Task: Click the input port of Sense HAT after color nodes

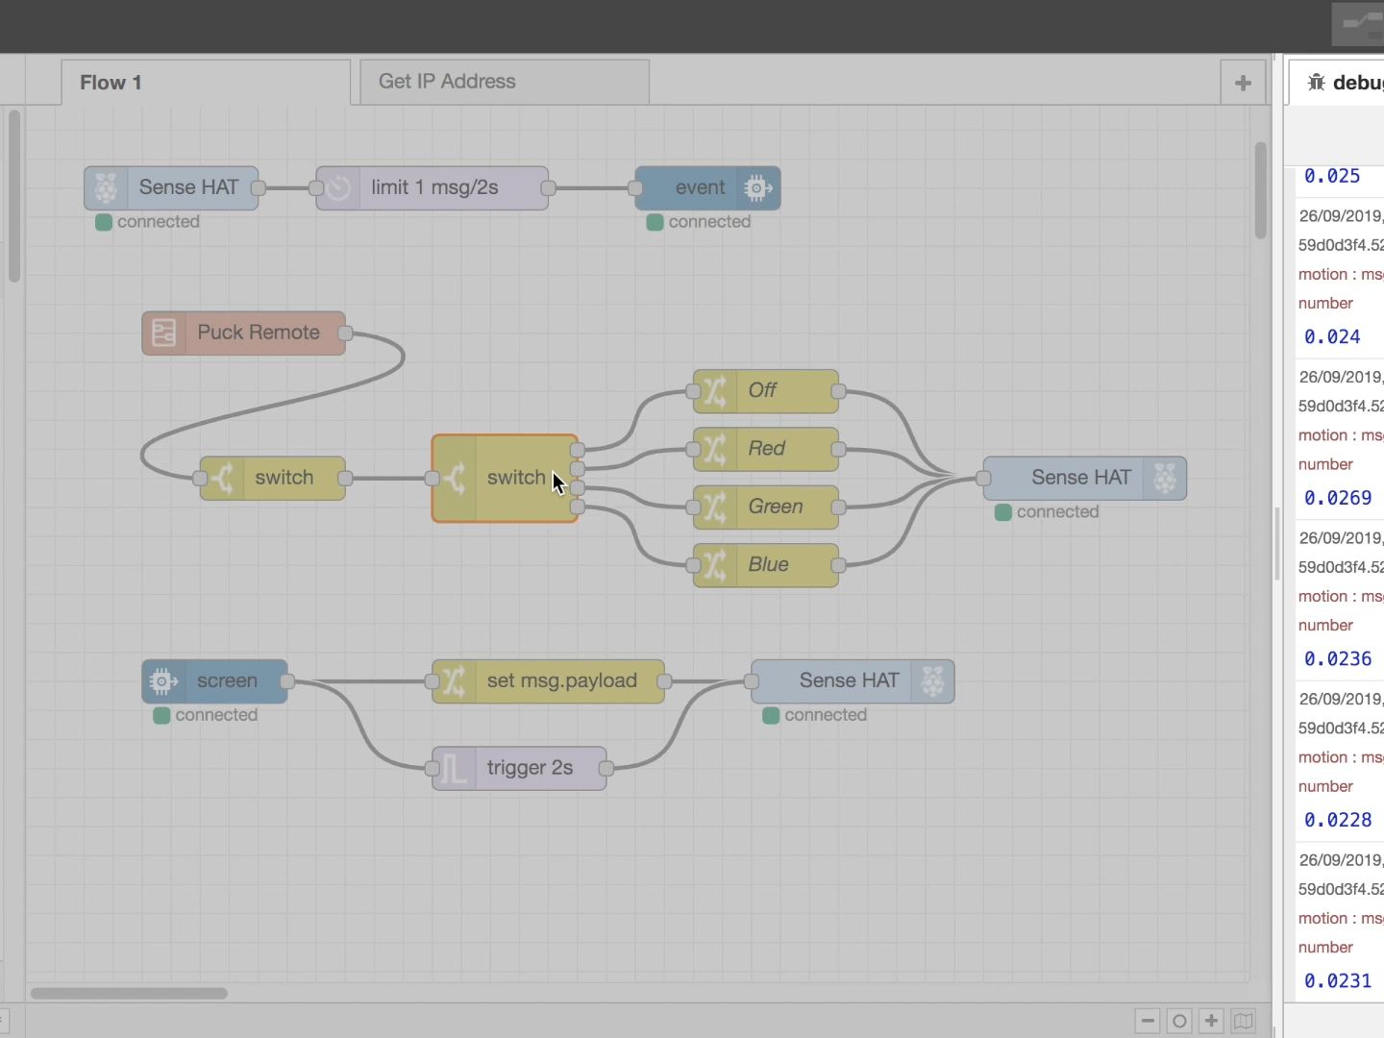Action: click(x=983, y=478)
